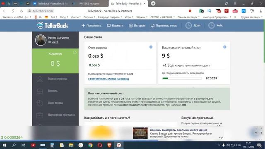265x149 pixels.
Task: Click the dividend payout progress bar
Action: click(182, 78)
